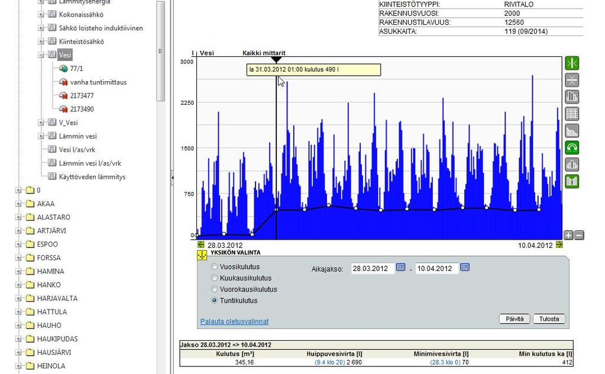Click the gray distribution histogram icon
The image size is (605, 374).
coord(572,165)
